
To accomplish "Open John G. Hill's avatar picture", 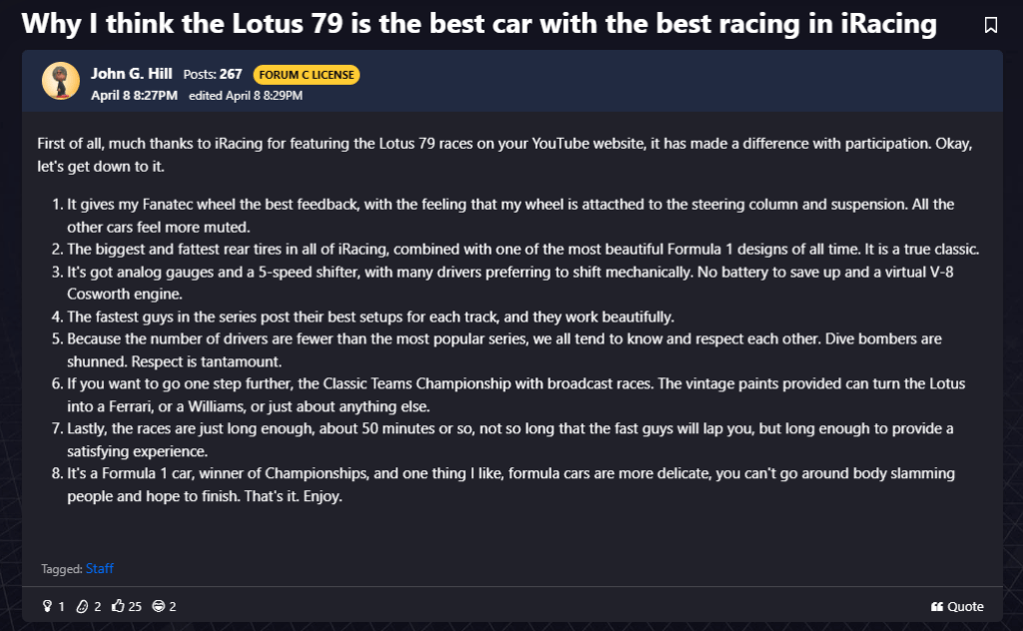I will [x=60, y=81].
